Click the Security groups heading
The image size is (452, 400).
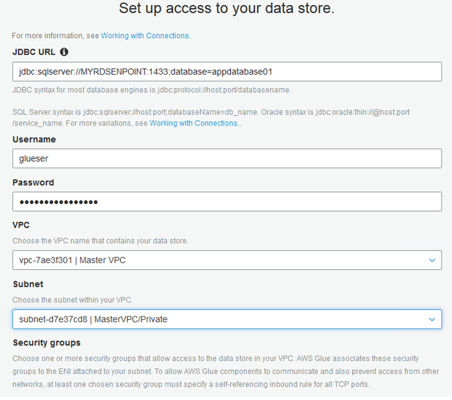(x=47, y=343)
